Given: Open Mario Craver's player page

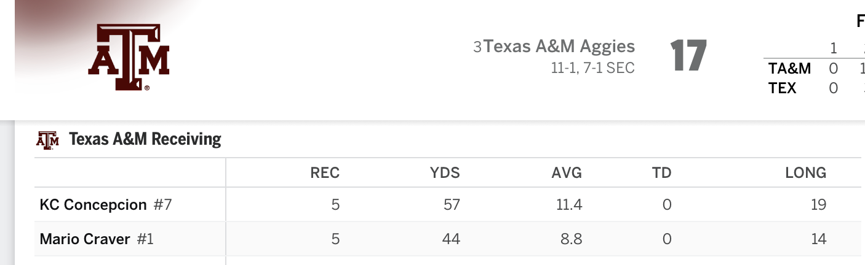Looking at the screenshot, I should (84, 239).
